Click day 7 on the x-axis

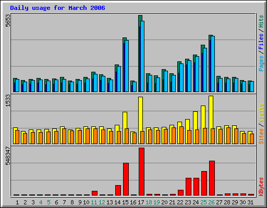[64, 202]
